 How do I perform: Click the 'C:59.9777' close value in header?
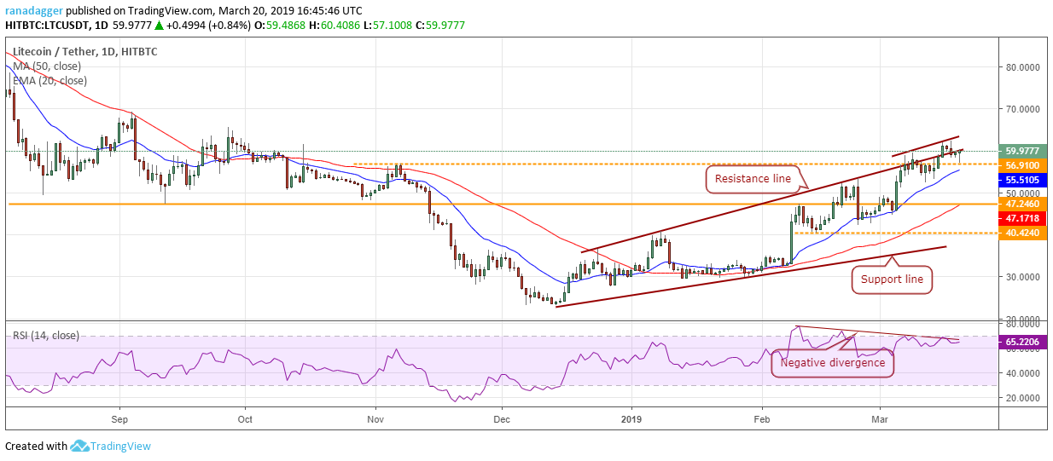click(x=443, y=26)
